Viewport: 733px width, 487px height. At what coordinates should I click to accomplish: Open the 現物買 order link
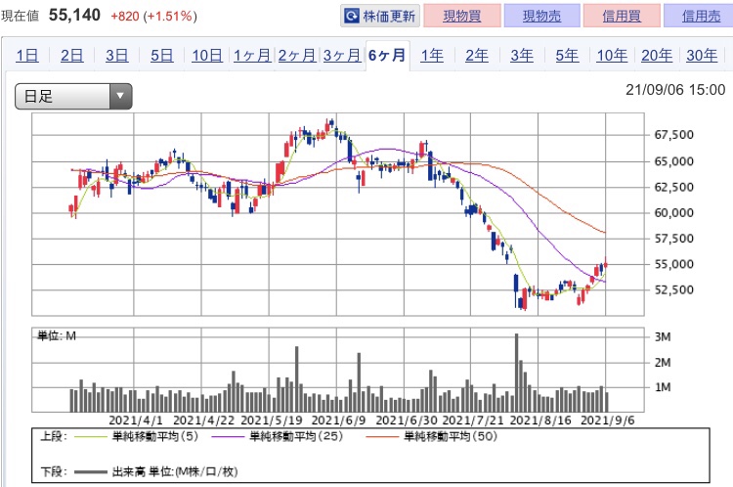coord(462,17)
